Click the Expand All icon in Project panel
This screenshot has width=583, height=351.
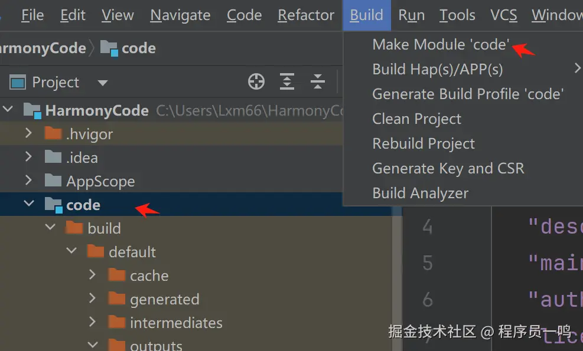point(287,82)
